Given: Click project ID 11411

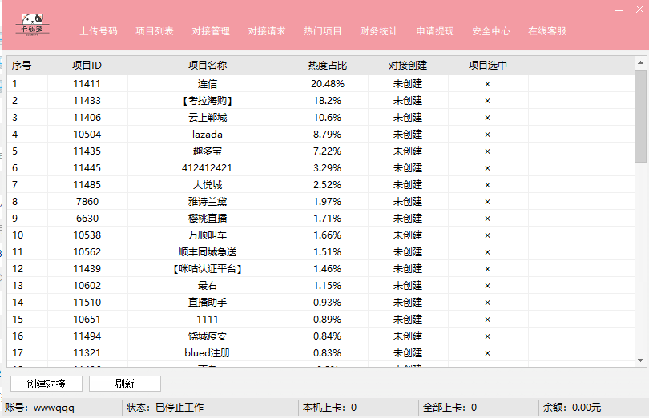Looking at the screenshot, I should pos(87,84).
